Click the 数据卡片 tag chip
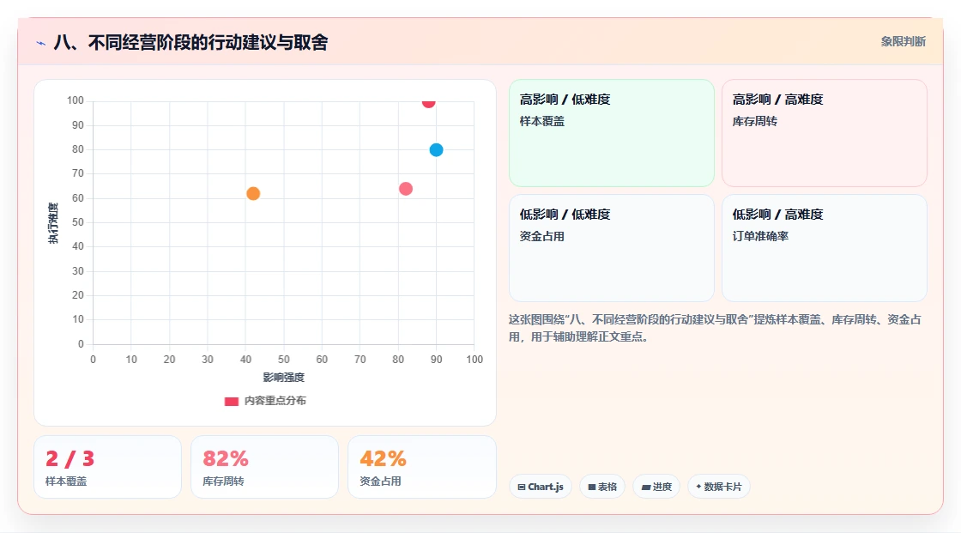The height and width of the screenshot is (533, 961). [719, 487]
